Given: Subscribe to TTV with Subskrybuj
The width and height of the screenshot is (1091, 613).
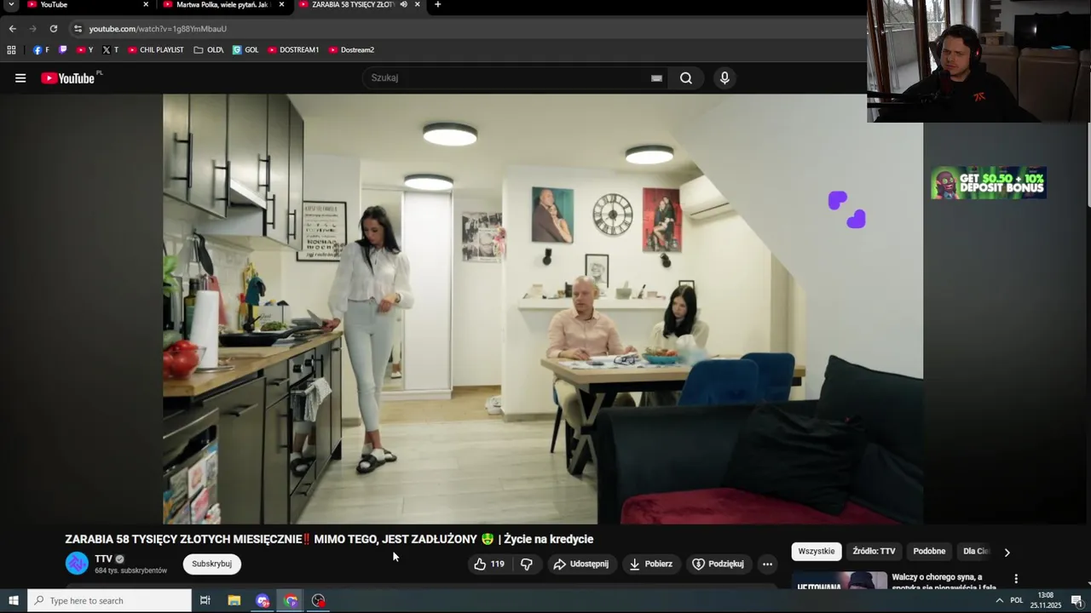Looking at the screenshot, I should pos(211,564).
